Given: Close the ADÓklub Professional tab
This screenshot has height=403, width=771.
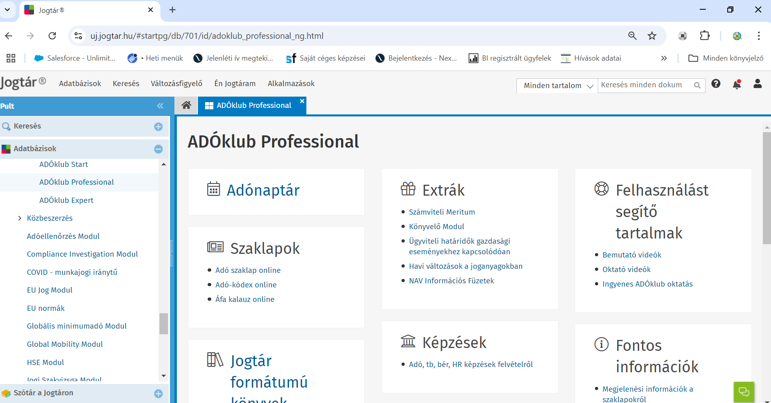Looking at the screenshot, I should [x=302, y=101].
